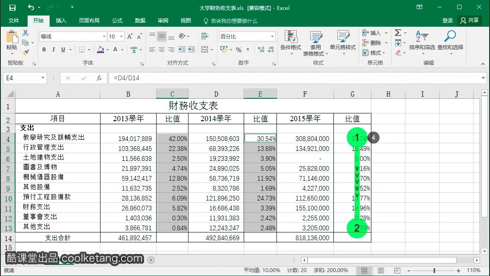Click the Wrap Text icon
Viewport: 490px width, 276px height.
coord(205,36)
